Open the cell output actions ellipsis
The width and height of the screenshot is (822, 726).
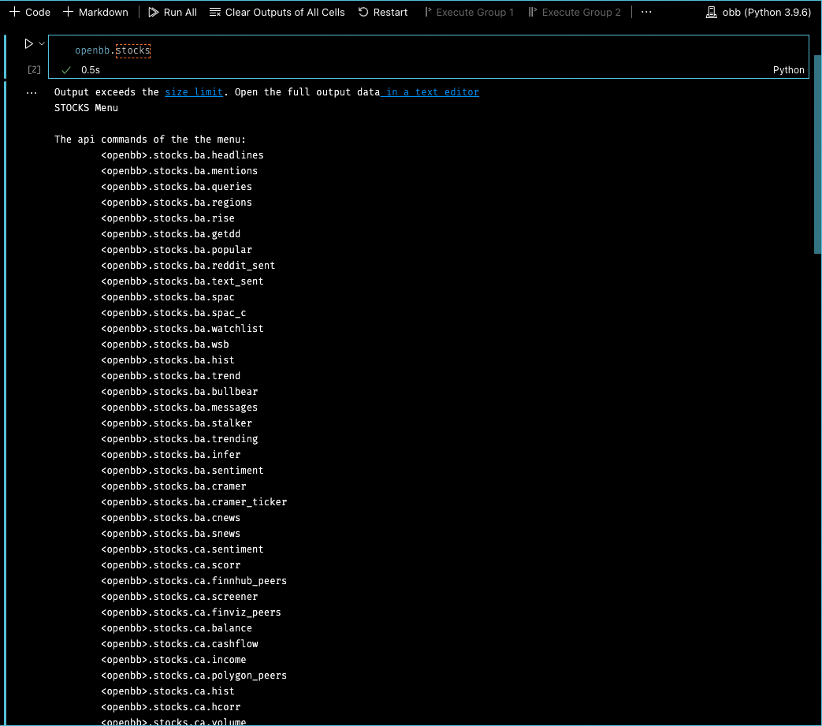coord(32,93)
